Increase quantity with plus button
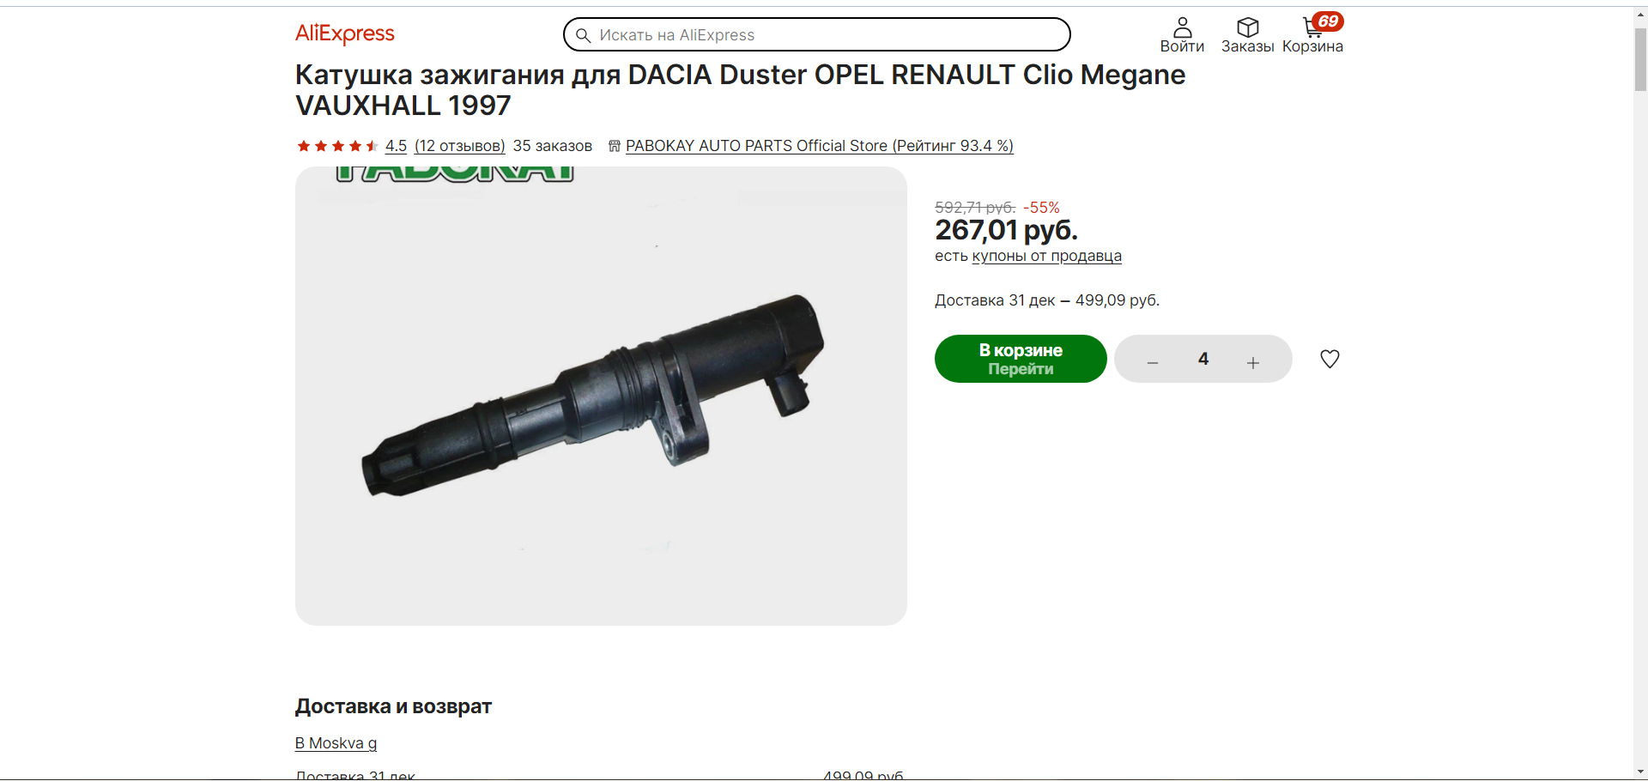The width and height of the screenshot is (1648, 781). (x=1253, y=362)
